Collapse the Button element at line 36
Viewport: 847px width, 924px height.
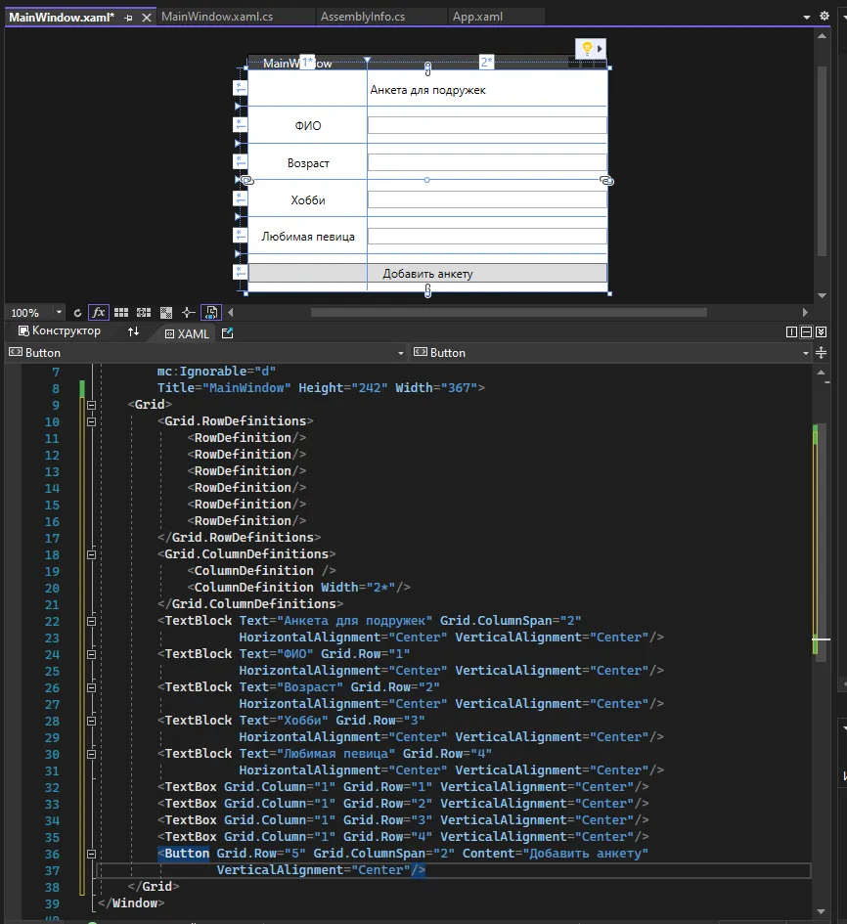[91, 854]
